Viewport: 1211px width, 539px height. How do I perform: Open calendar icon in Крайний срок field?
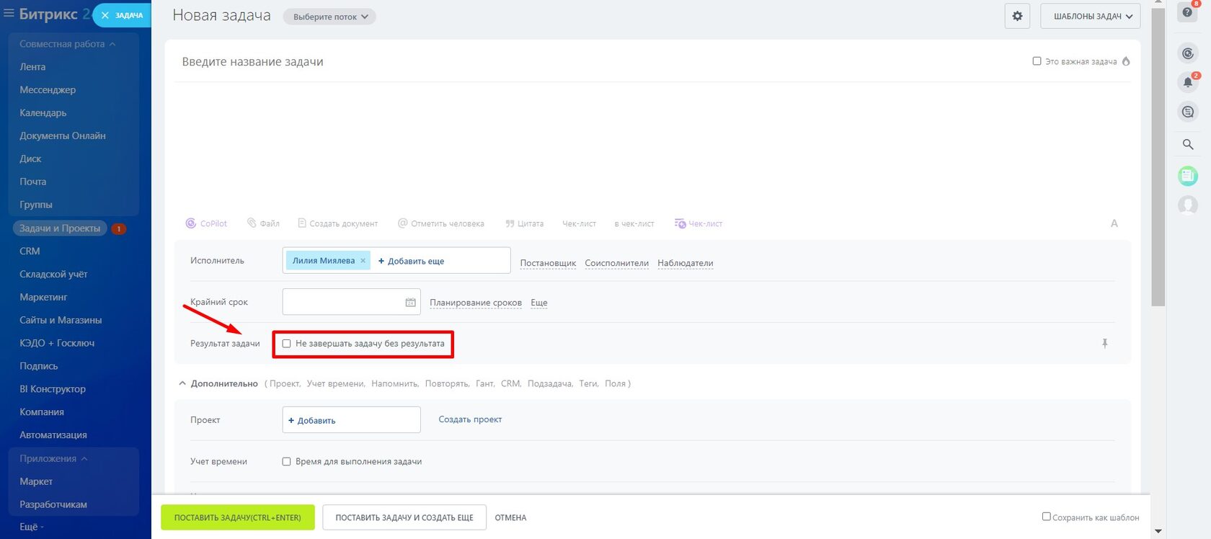(410, 303)
